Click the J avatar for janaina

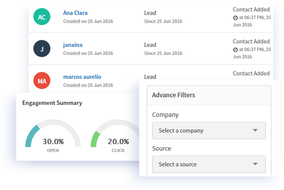click(x=42, y=48)
